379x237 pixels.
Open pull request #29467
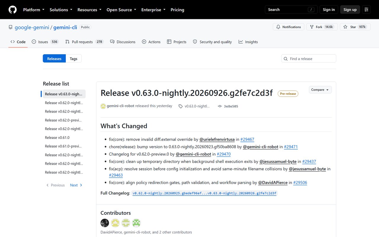(x=247, y=139)
